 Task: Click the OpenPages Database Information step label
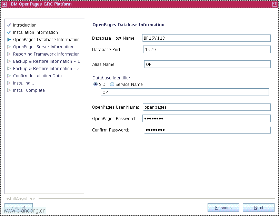[46, 40]
